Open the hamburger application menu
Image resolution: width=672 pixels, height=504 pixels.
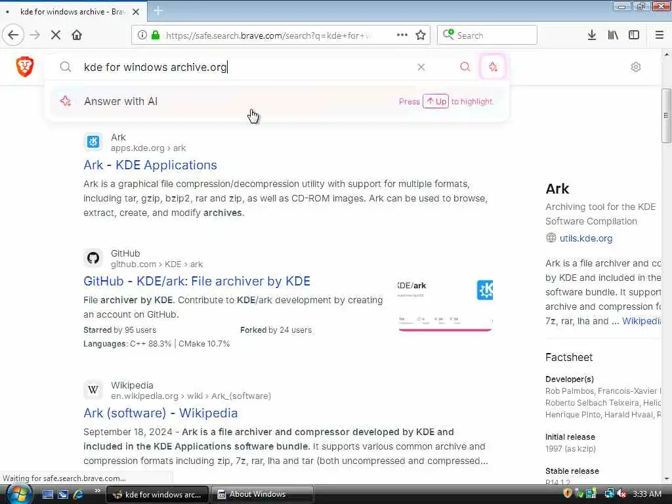coord(660,35)
